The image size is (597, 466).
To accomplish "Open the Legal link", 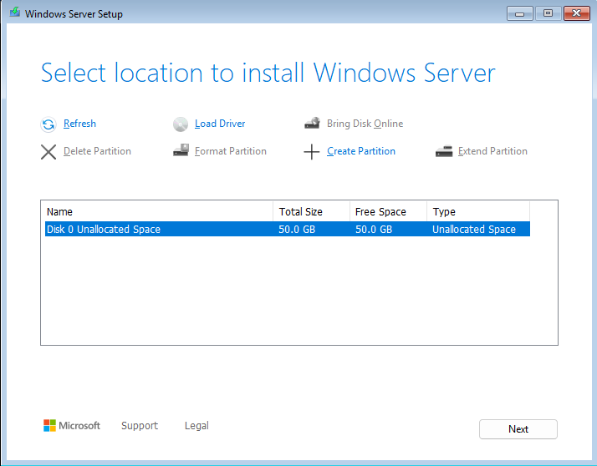I will [196, 426].
